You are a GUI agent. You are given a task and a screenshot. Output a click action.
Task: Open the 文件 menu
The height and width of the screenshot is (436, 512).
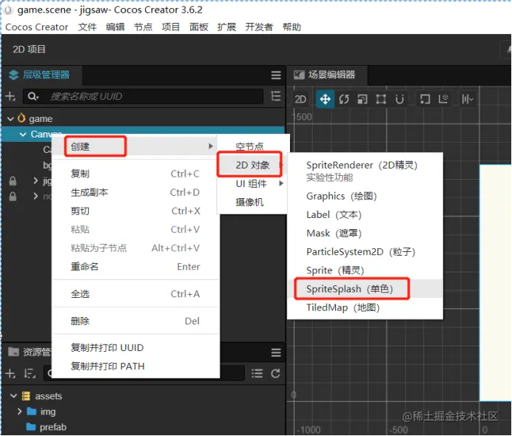(x=87, y=27)
